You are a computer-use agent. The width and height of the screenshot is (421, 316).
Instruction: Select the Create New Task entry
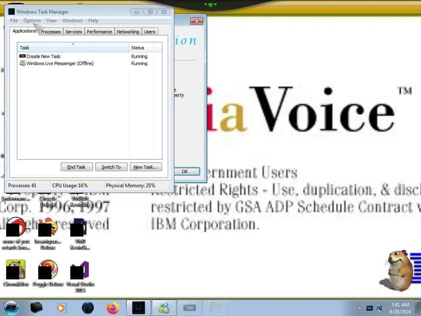pyautogui.click(x=43, y=56)
